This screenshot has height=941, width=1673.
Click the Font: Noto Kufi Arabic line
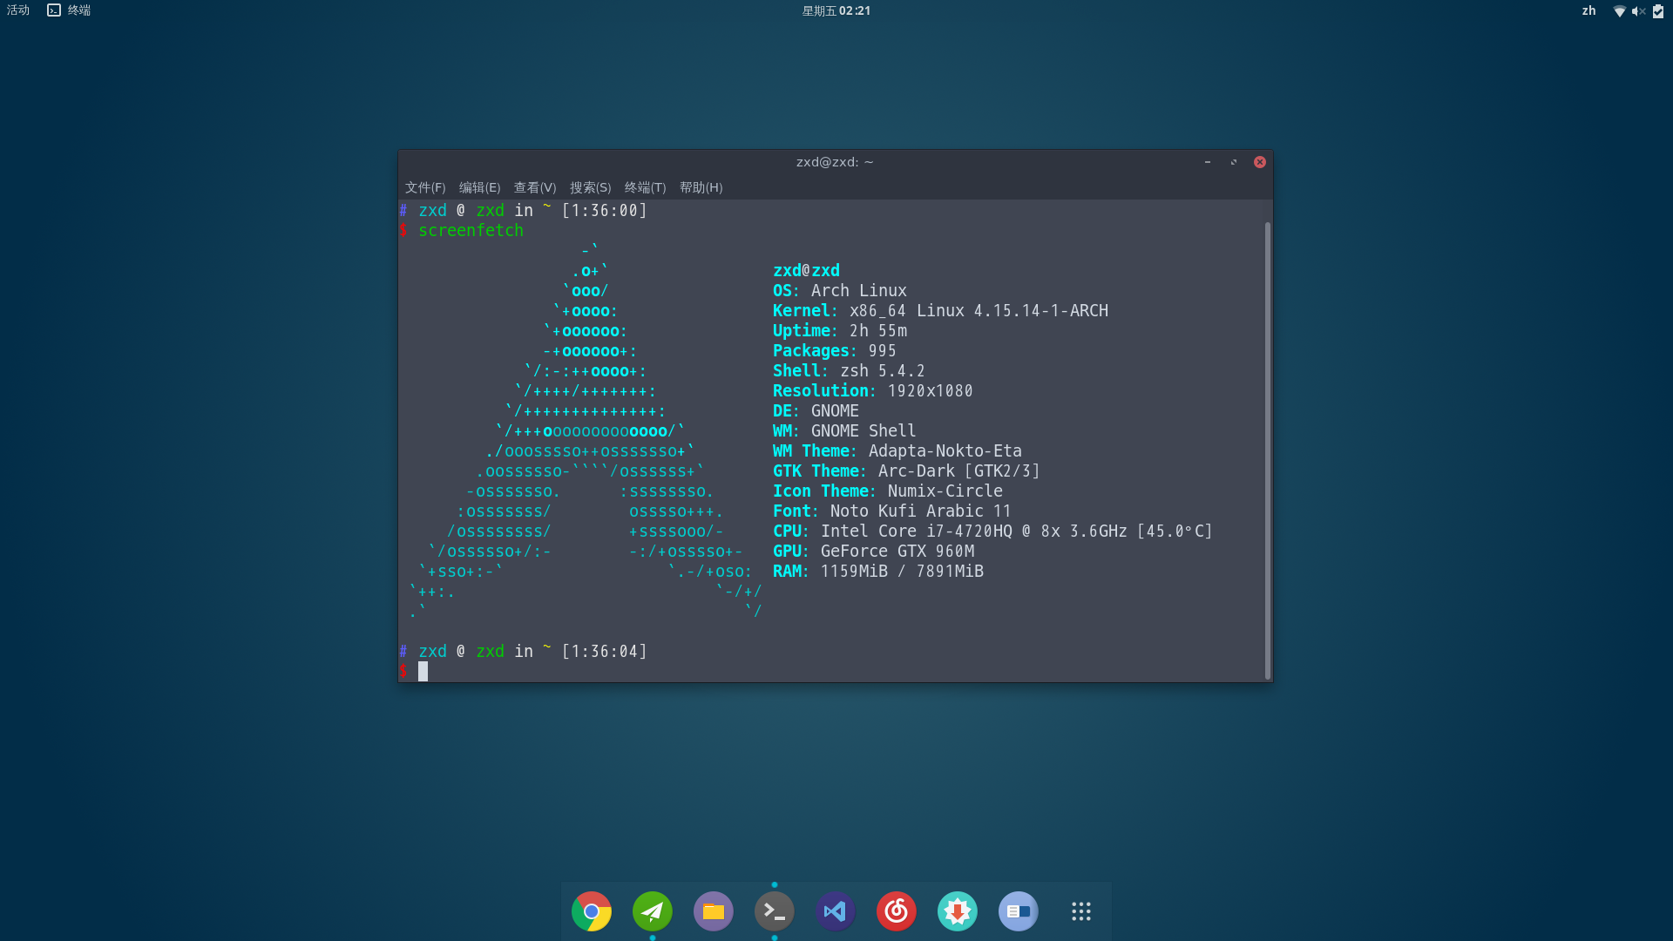click(x=892, y=511)
